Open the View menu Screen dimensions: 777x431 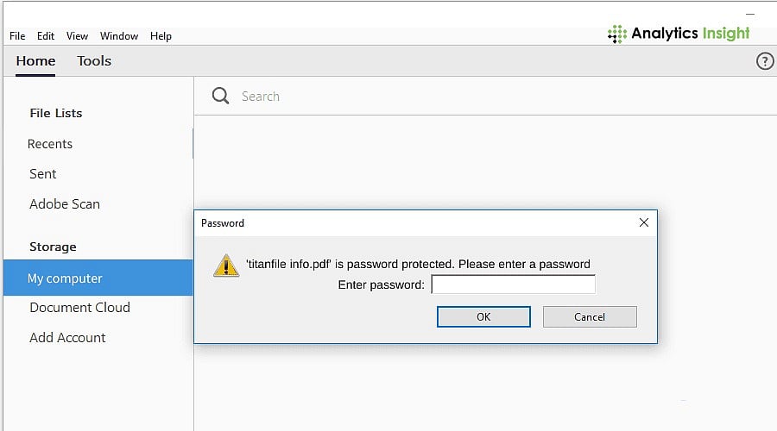pos(78,36)
